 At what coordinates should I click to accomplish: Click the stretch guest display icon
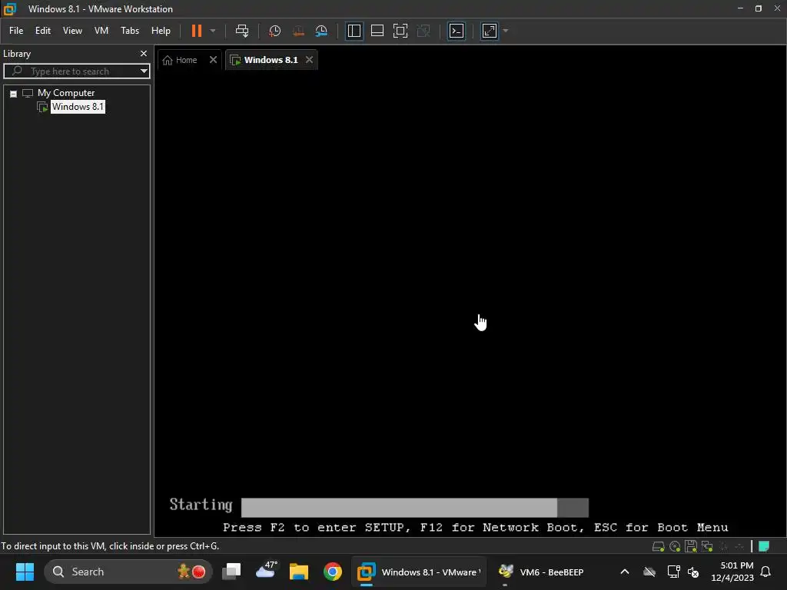pos(490,31)
